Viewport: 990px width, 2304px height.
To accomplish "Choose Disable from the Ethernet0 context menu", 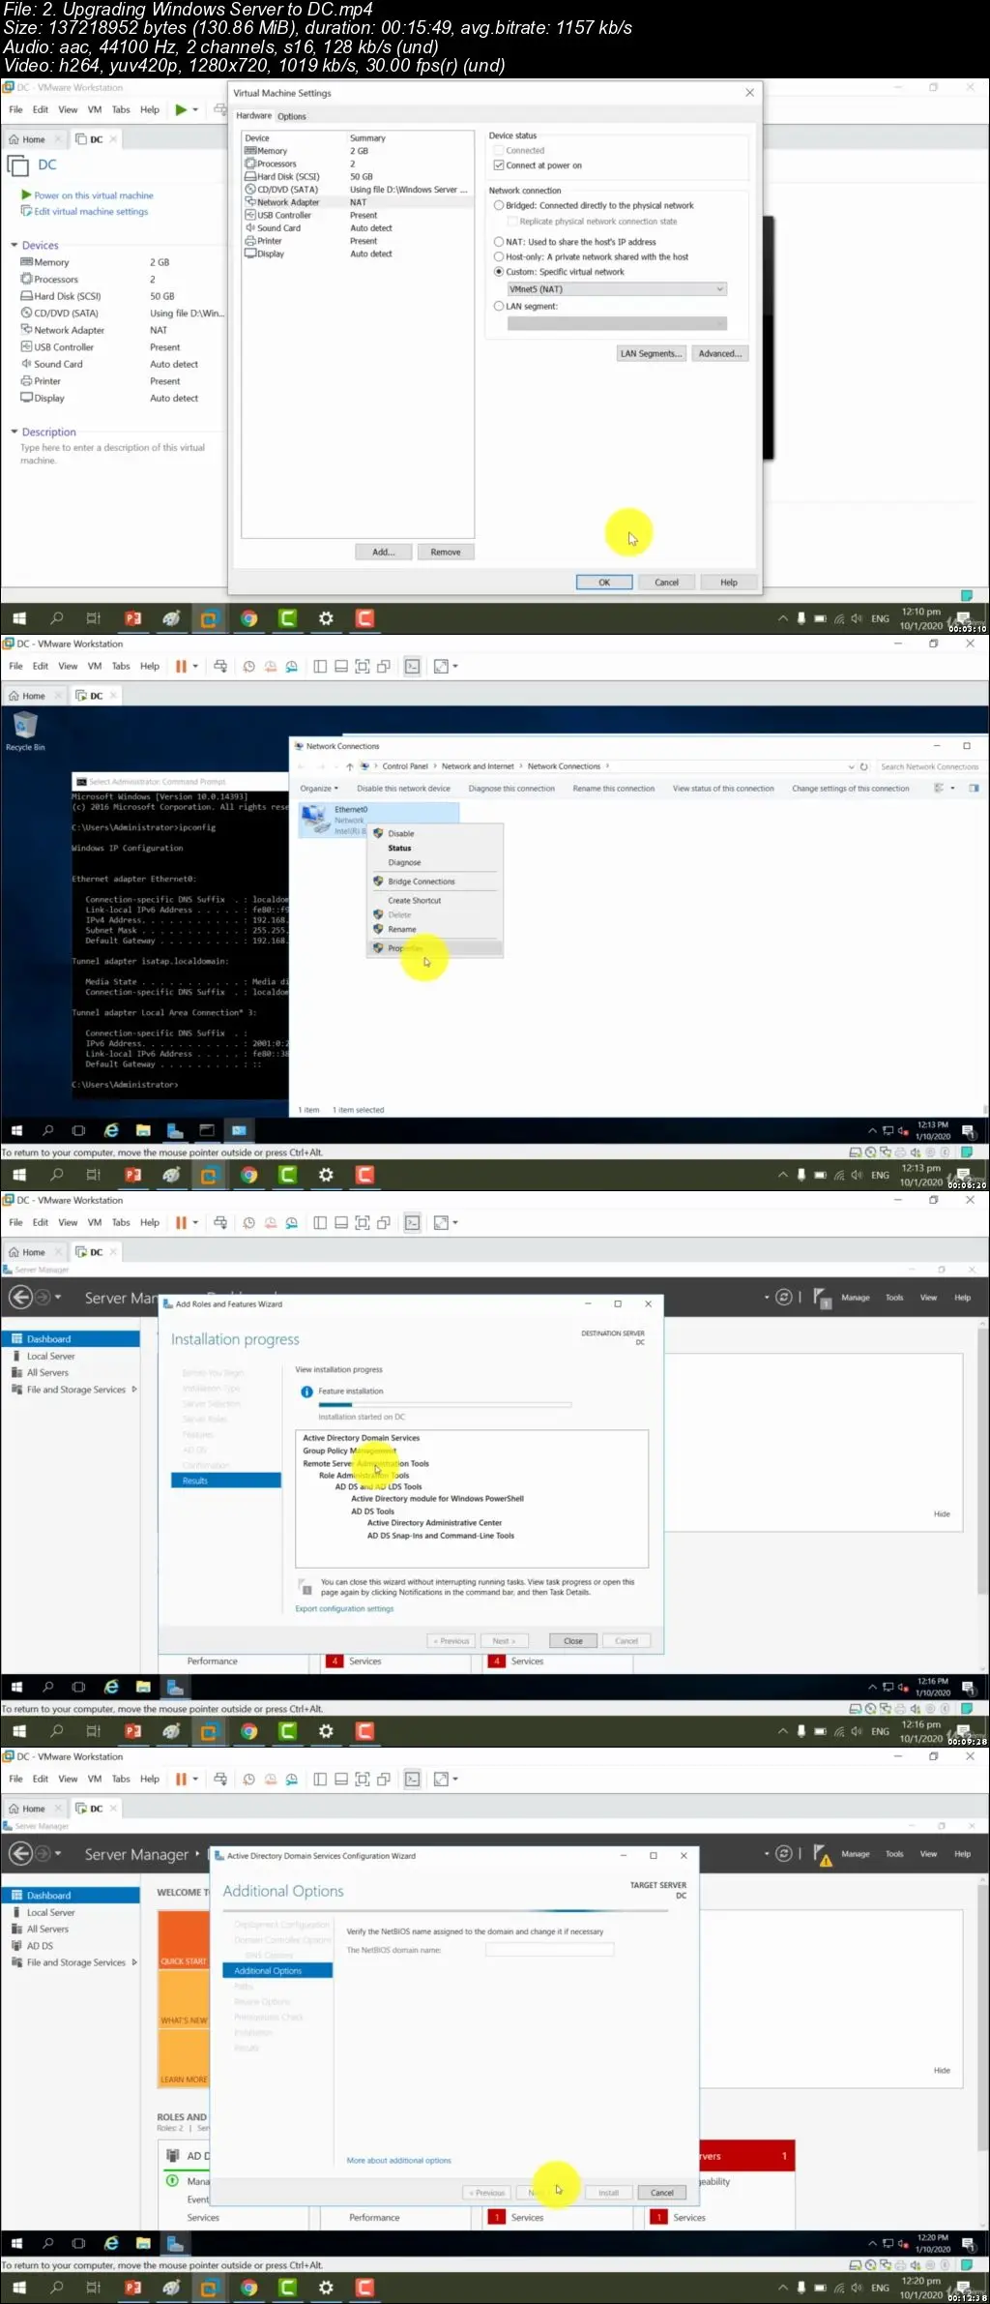I will pos(435,833).
